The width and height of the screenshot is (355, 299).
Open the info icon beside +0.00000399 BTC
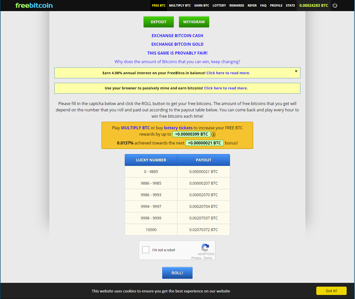click(214, 134)
